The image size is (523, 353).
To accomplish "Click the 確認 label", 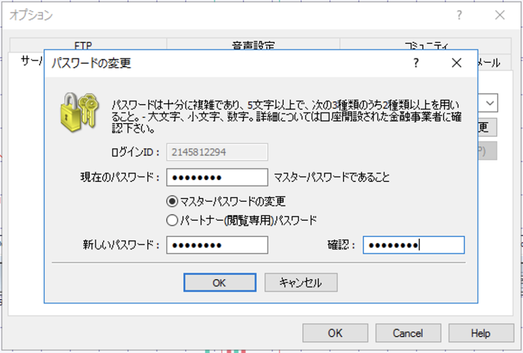I will tap(341, 245).
